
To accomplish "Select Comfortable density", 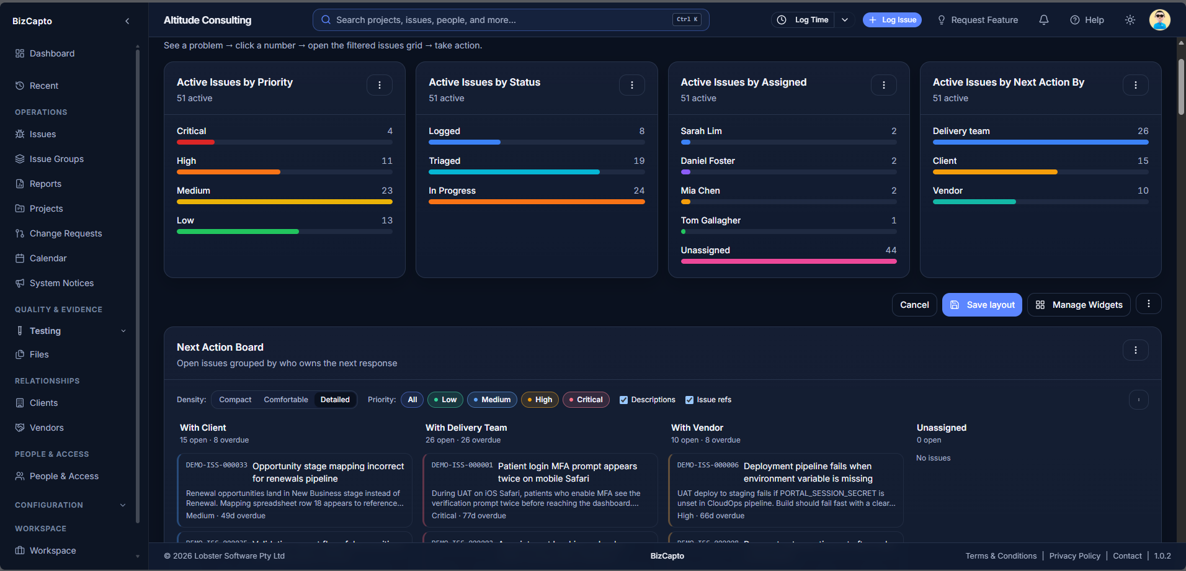I will [286, 400].
